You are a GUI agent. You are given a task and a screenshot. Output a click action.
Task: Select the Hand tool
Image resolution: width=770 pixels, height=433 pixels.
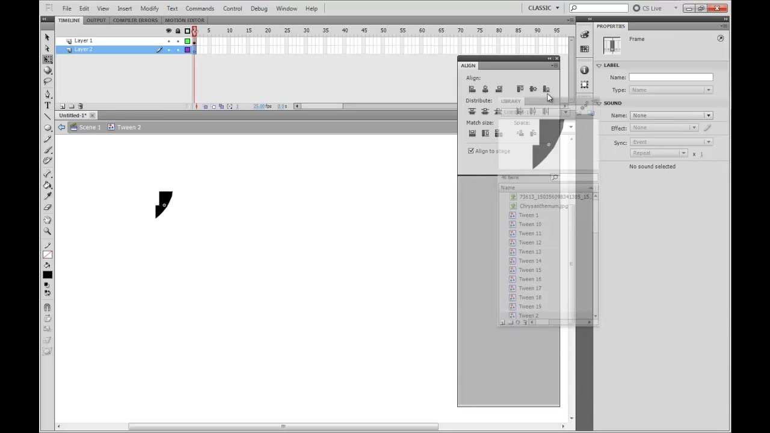[48, 220]
